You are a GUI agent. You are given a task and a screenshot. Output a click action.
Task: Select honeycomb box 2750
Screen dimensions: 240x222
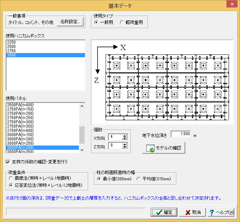tap(46, 51)
